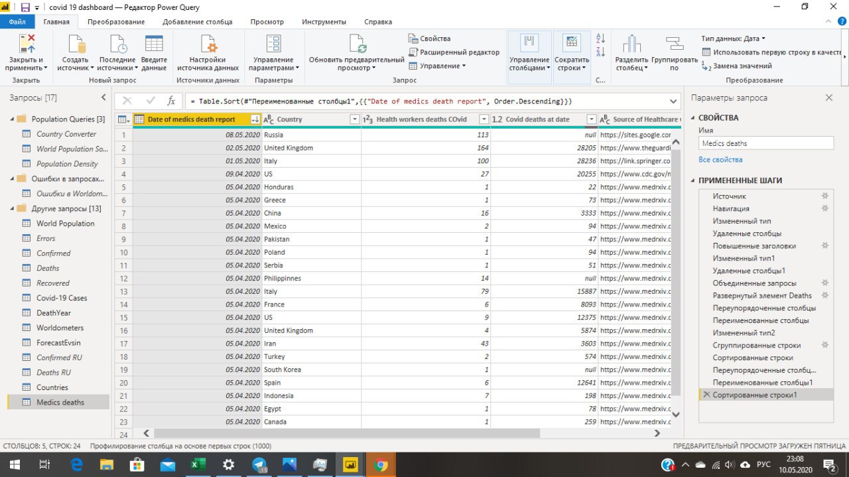Expand the formula bar chevron
Viewport: 849px width, 477px height.
click(x=674, y=101)
